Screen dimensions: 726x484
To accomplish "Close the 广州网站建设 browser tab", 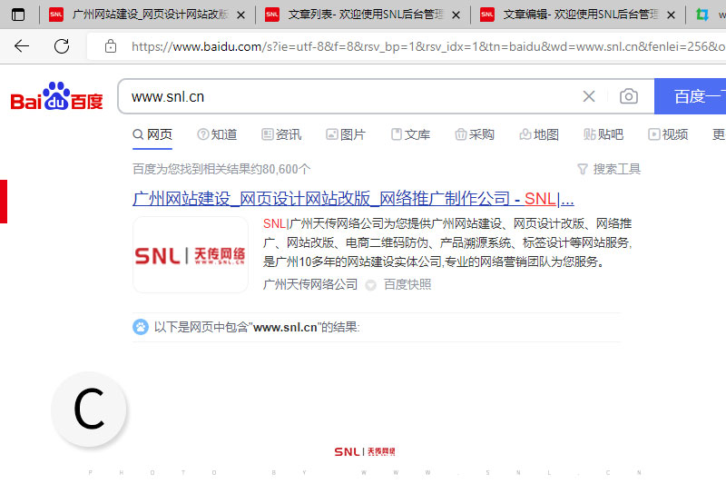I will (240, 15).
